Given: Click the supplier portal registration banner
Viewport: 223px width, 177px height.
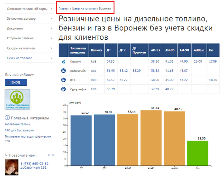Looking at the screenshot, I should coord(17,99).
